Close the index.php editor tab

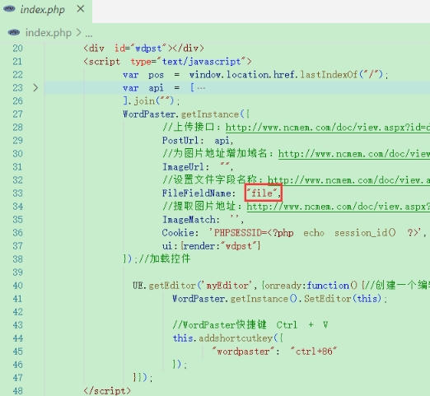coord(81,9)
